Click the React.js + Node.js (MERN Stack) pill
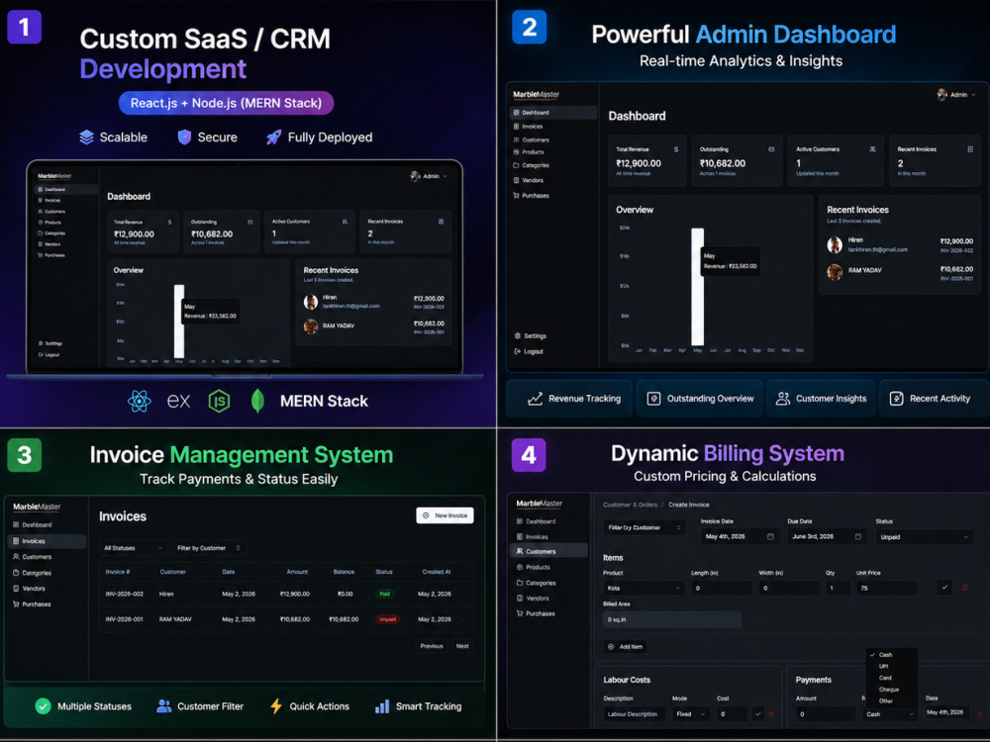The height and width of the screenshot is (742, 990). (226, 103)
